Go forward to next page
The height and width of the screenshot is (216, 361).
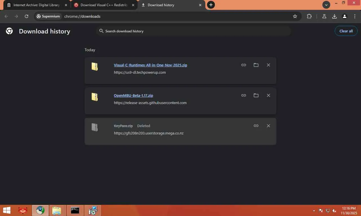pyautogui.click(x=16, y=16)
